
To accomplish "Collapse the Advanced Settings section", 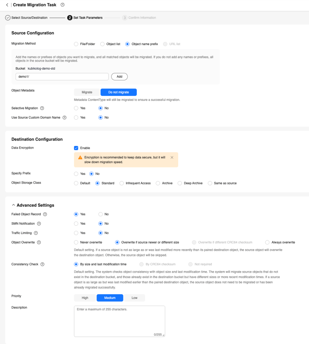I will tap(13, 205).
